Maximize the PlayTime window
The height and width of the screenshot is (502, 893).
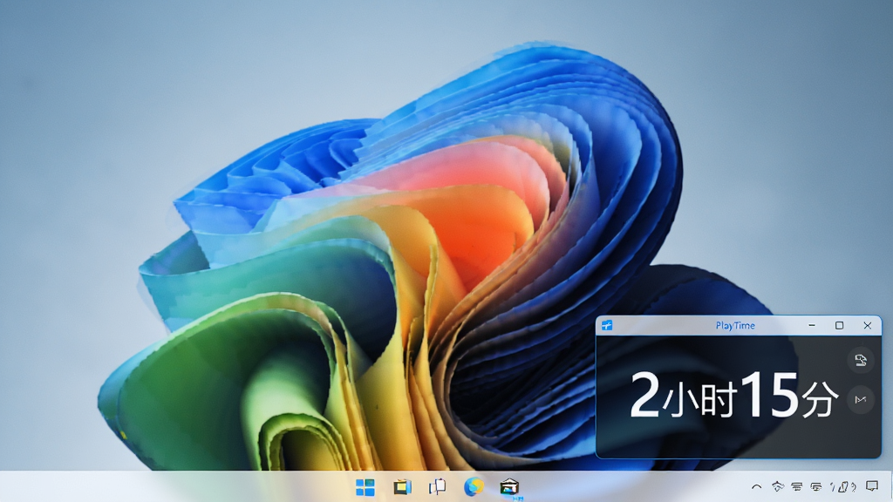click(840, 326)
